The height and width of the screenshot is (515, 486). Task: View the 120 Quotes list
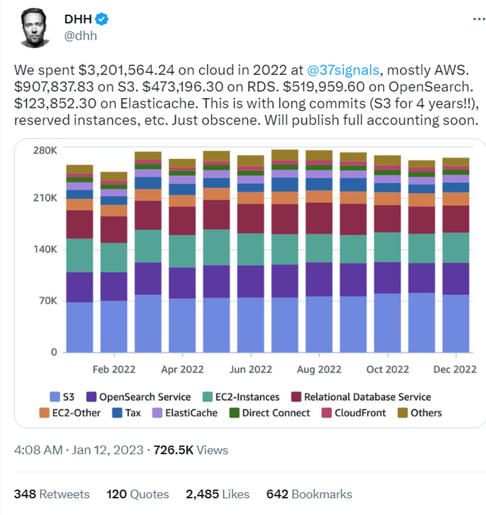coord(138,494)
